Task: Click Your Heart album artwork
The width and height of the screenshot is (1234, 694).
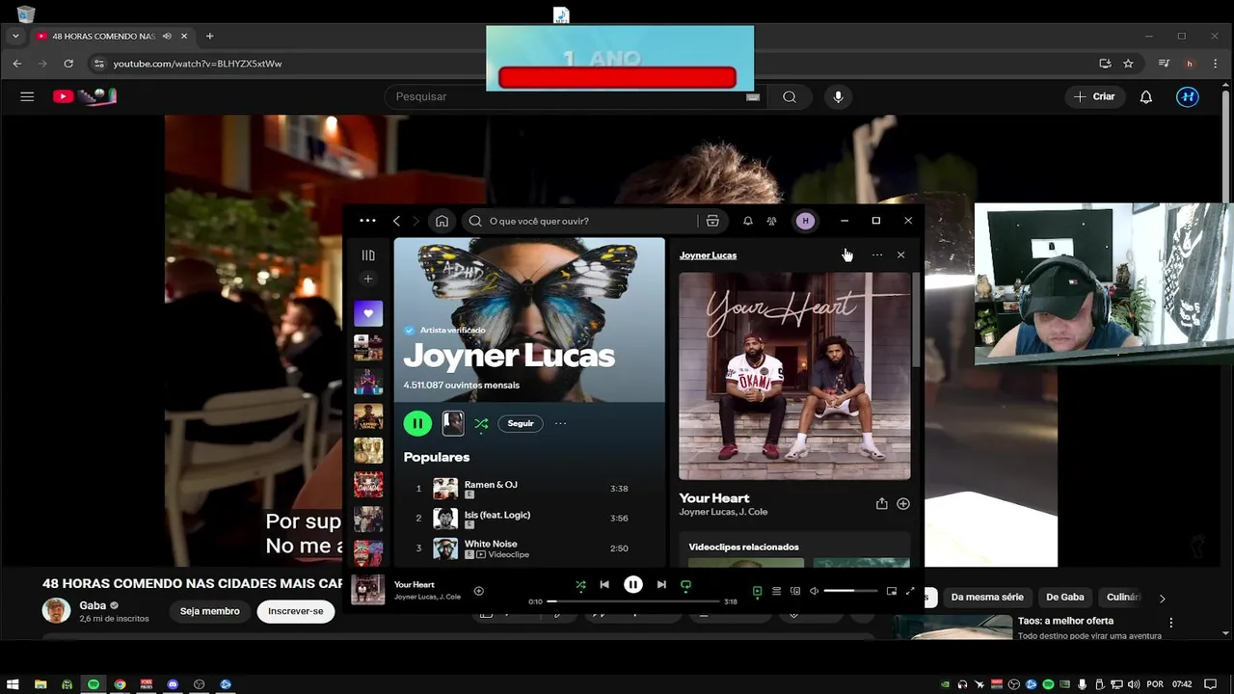Action: 794,376
